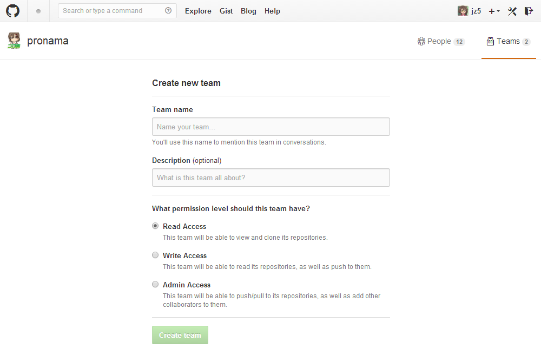Open the pronama organization name link
The height and width of the screenshot is (348, 541).
[48, 41]
